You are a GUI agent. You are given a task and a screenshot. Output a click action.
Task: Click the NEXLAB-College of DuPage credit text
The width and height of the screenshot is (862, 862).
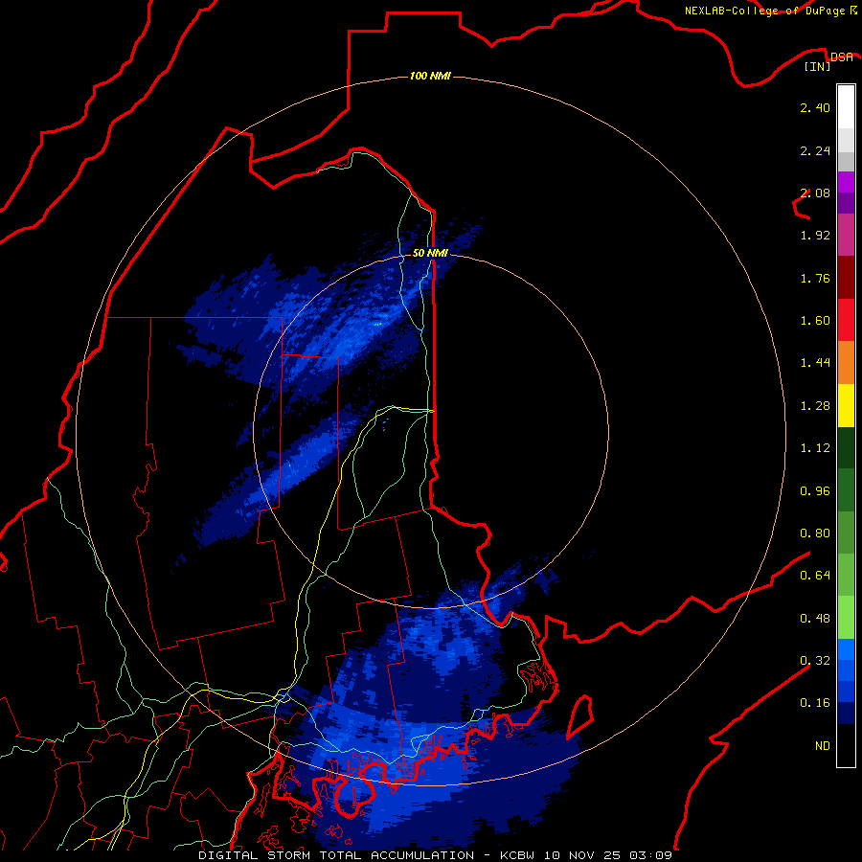(x=771, y=11)
